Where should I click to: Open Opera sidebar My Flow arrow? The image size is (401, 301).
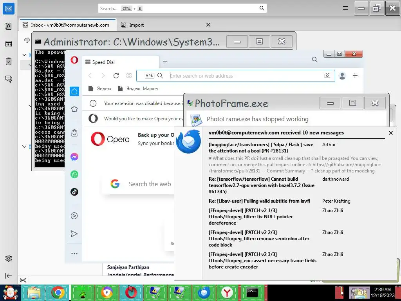[x=74, y=234]
